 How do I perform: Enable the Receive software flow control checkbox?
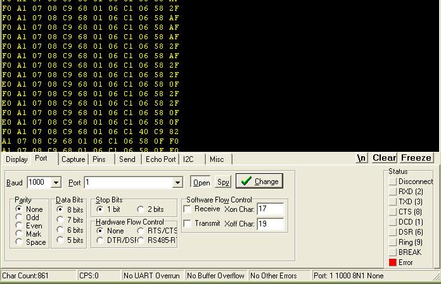pos(188,209)
